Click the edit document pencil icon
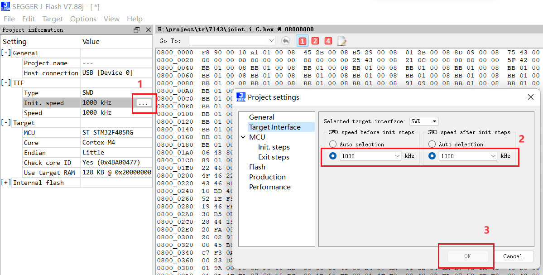The height and width of the screenshot is (275, 543). click(342, 41)
